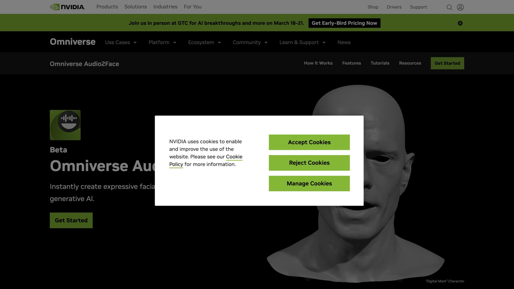Viewport: 514px width, 289px height.
Task: Open the search icon
Action: point(449,7)
